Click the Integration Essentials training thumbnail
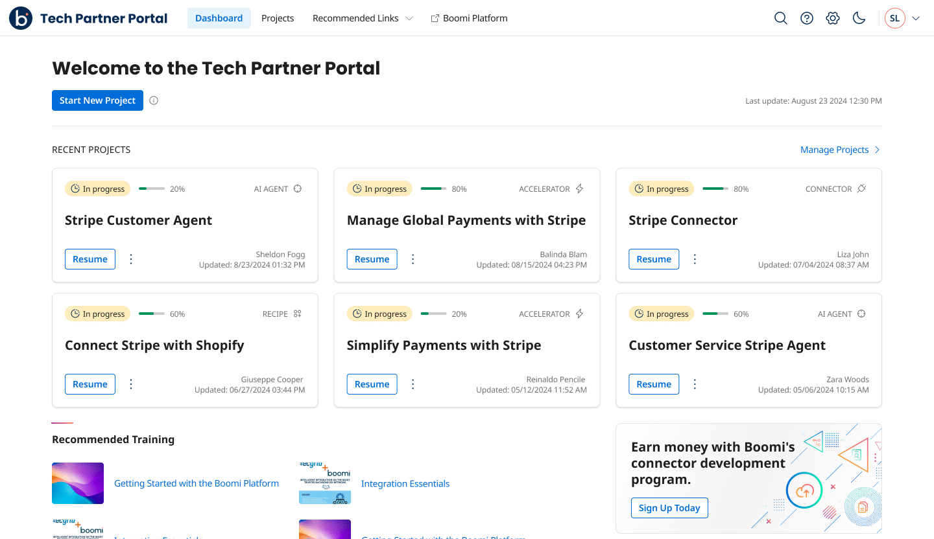 point(325,483)
